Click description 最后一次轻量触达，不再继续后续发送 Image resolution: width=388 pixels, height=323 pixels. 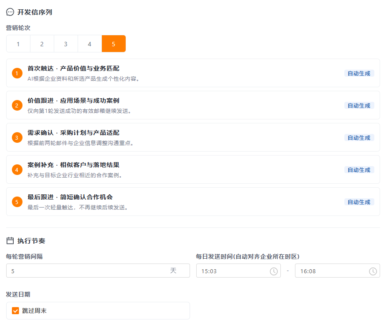78,207
